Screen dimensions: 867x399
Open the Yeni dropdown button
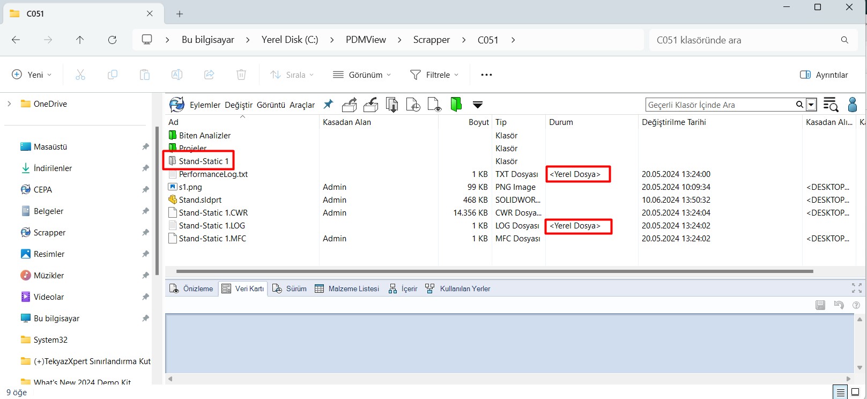coord(32,75)
